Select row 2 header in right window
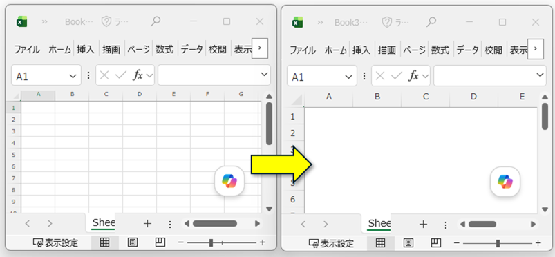The image size is (555, 257). [293, 133]
